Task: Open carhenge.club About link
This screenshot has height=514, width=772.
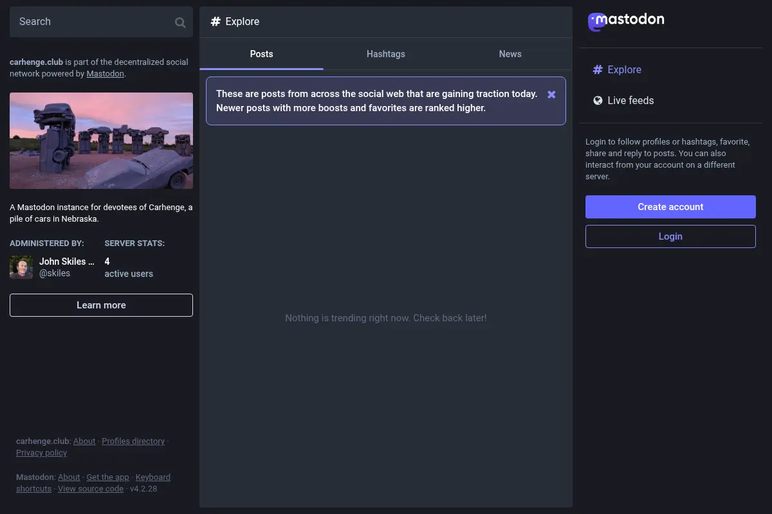Action: pyautogui.click(x=84, y=441)
